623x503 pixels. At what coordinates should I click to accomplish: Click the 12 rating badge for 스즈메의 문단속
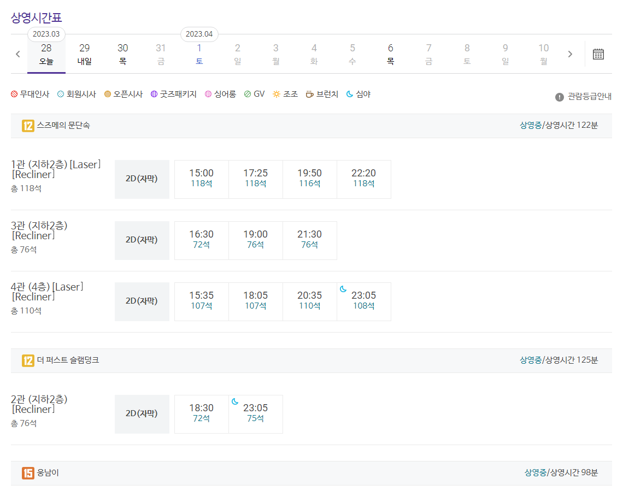coord(28,126)
